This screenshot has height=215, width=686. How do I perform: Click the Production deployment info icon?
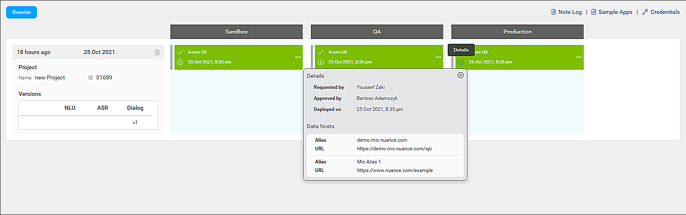(461, 62)
